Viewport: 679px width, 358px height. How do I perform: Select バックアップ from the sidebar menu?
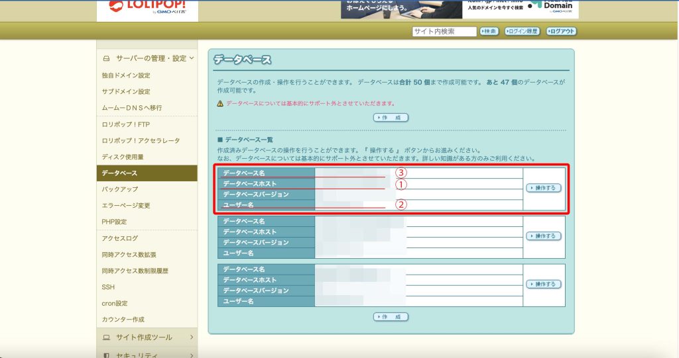pos(120,189)
